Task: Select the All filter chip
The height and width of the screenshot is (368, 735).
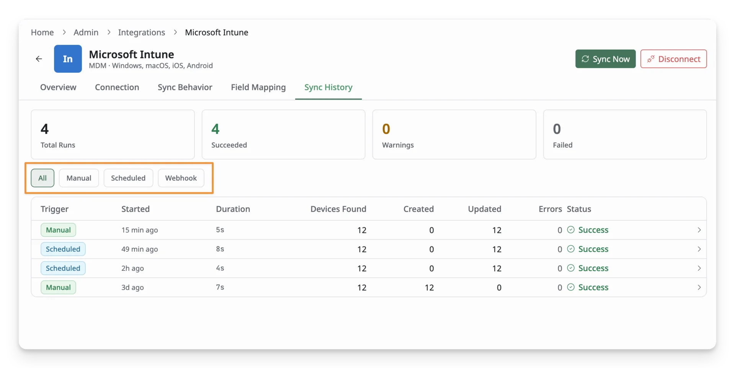Action: click(x=42, y=178)
